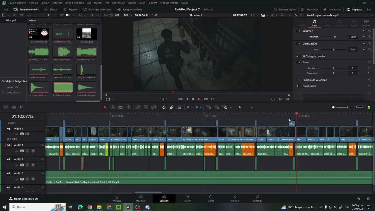
Task: Edit the Volumen value field -28.0
Action: 352,37
